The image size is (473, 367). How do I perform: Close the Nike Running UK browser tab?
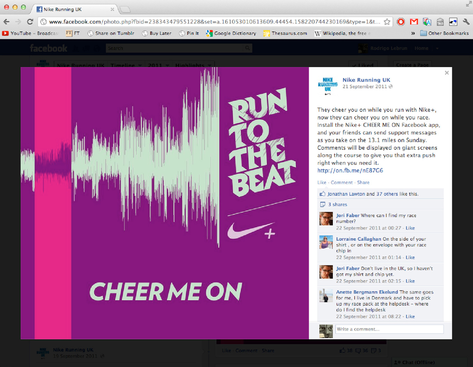[112, 9]
